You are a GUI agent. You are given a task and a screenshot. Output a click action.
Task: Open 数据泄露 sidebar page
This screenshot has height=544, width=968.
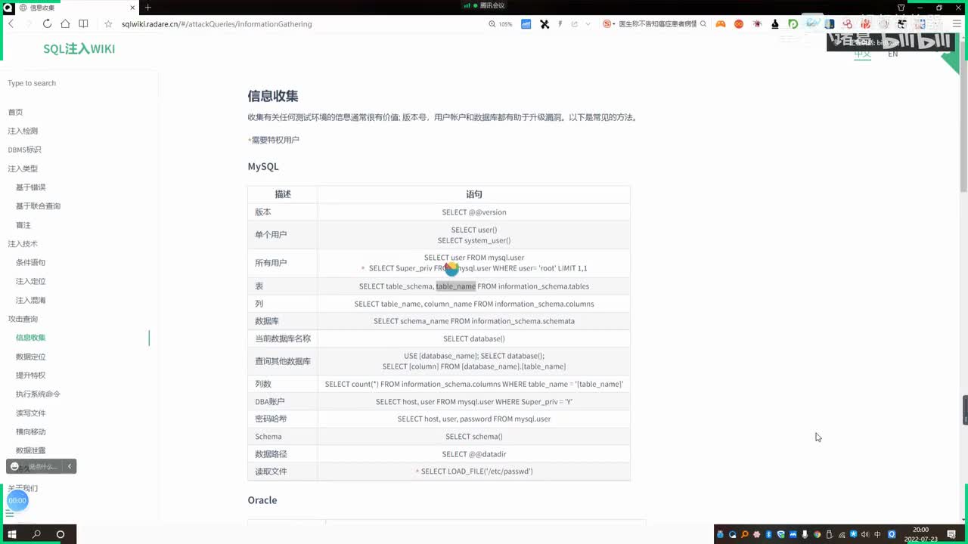31,450
